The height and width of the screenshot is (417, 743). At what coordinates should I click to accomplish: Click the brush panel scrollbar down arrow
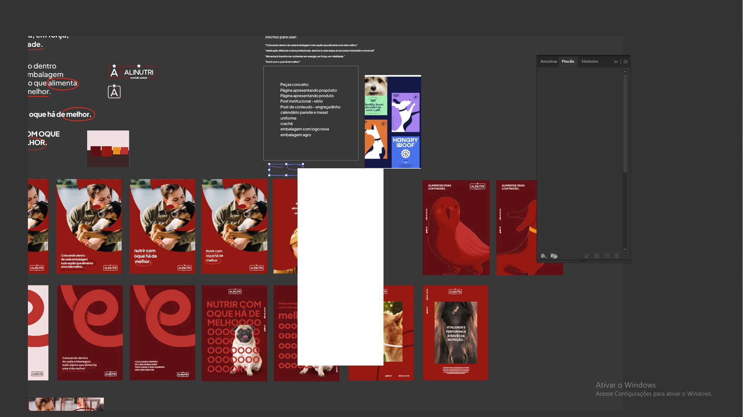pos(625,250)
